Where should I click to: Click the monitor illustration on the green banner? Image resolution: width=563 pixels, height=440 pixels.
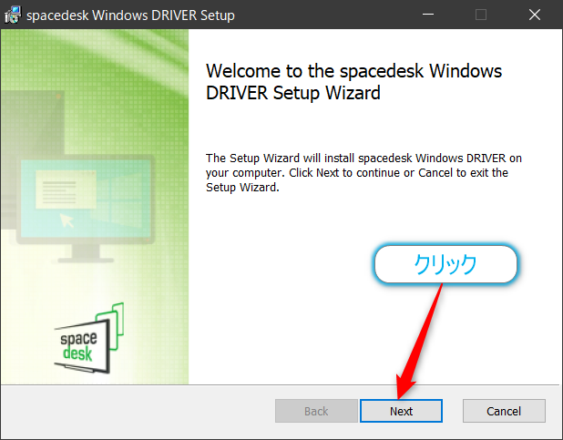coord(86,209)
